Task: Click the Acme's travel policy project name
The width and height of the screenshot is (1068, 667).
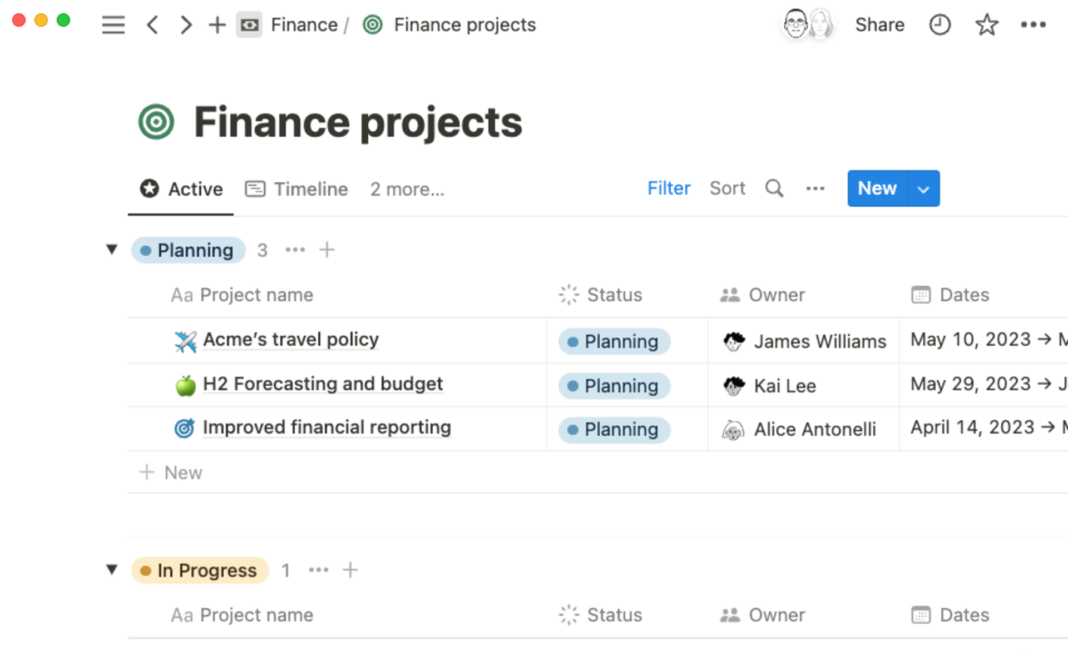Action: (x=291, y=340)
